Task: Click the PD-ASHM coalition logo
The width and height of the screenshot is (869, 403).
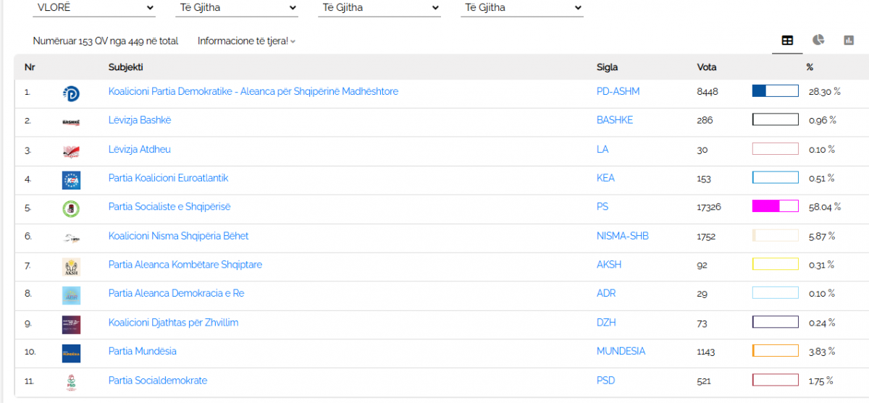Action: click(71, 93)
